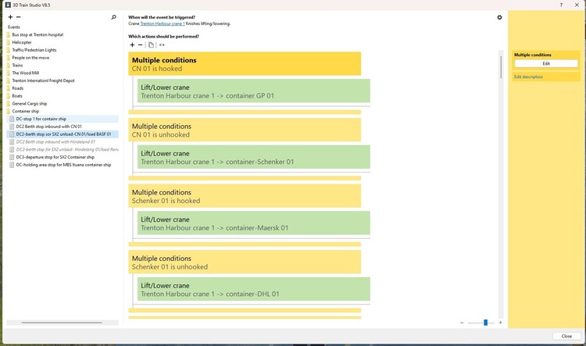Open the Trenton Internationl Freight Depot folder
This screenshot has width=586, height=346.
pyautogui.click(x=43, y=80)
